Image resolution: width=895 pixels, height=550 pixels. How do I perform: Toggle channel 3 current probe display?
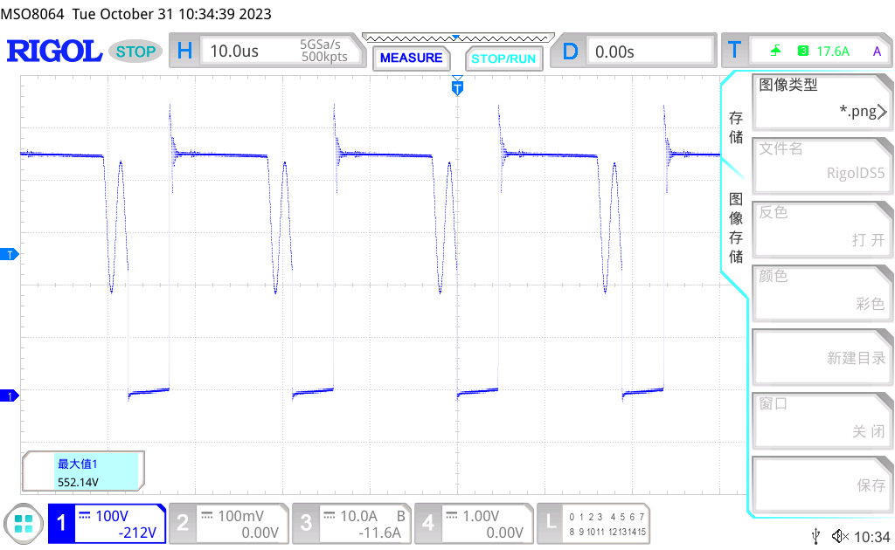[x=350, y=524]
